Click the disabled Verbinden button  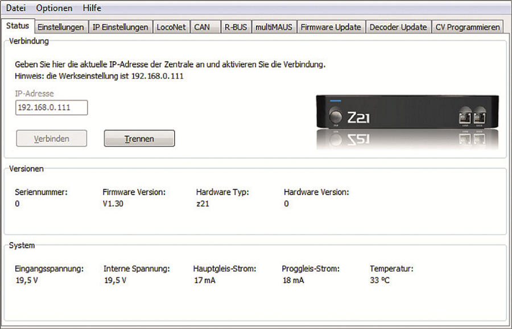[x=51, y=138]
